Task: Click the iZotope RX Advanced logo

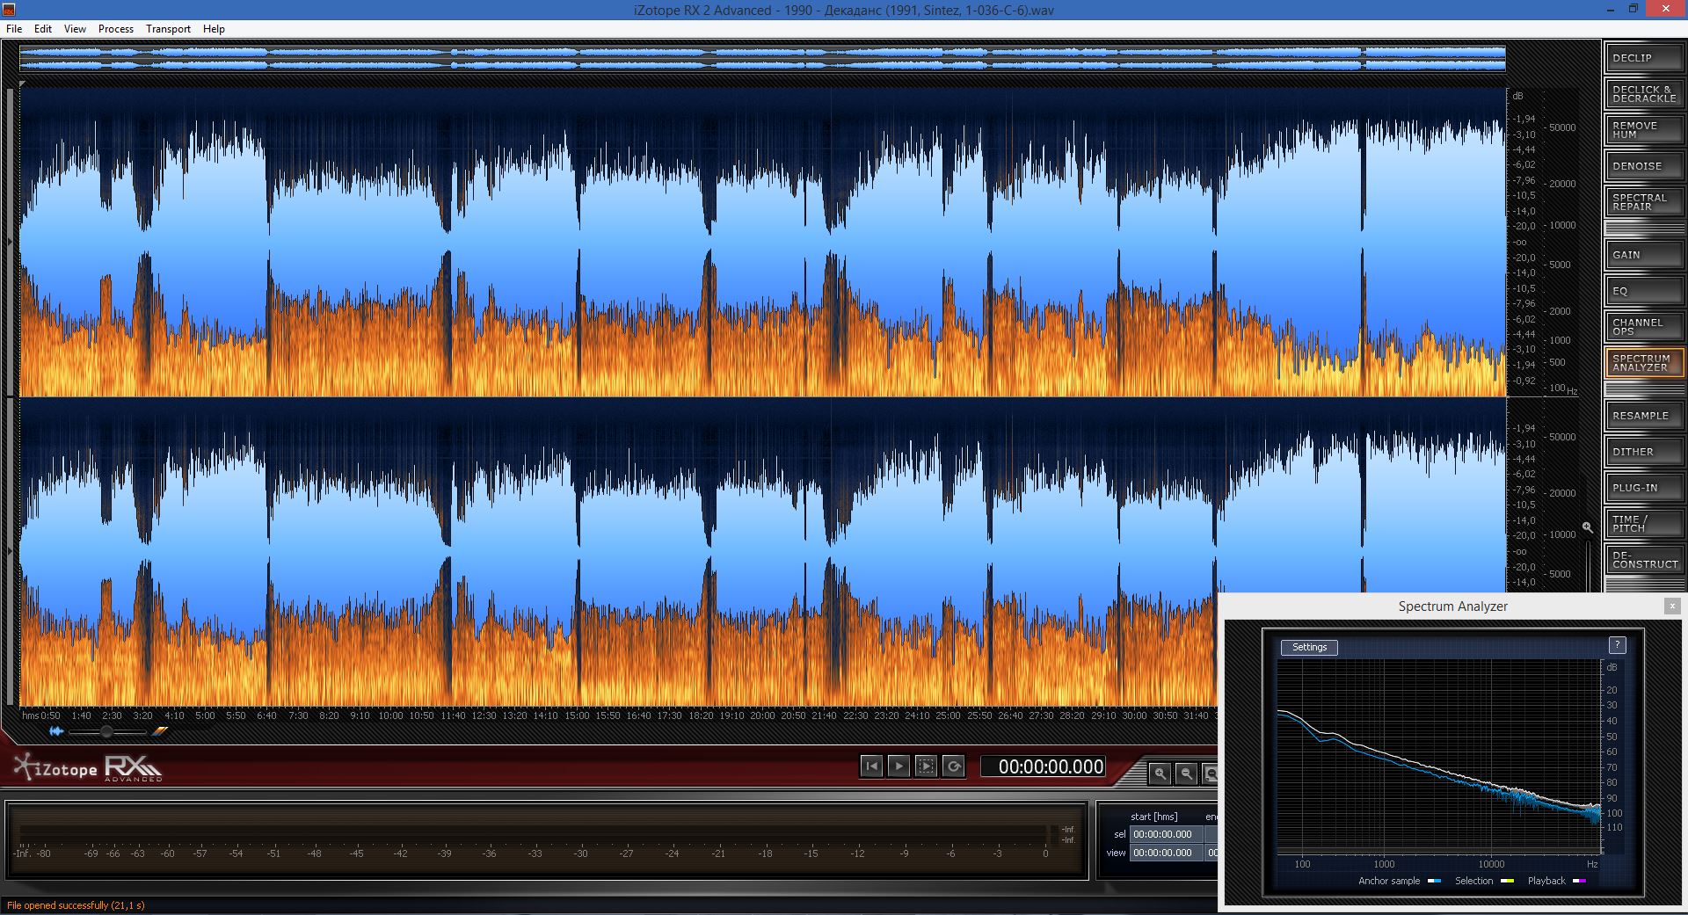Action: (88, 768)
